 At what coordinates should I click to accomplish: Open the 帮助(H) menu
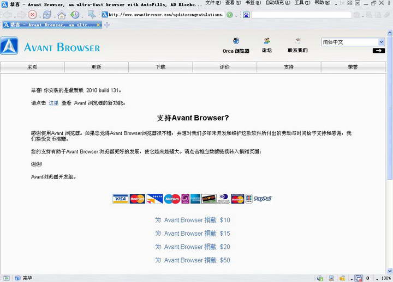pos(323,3)
